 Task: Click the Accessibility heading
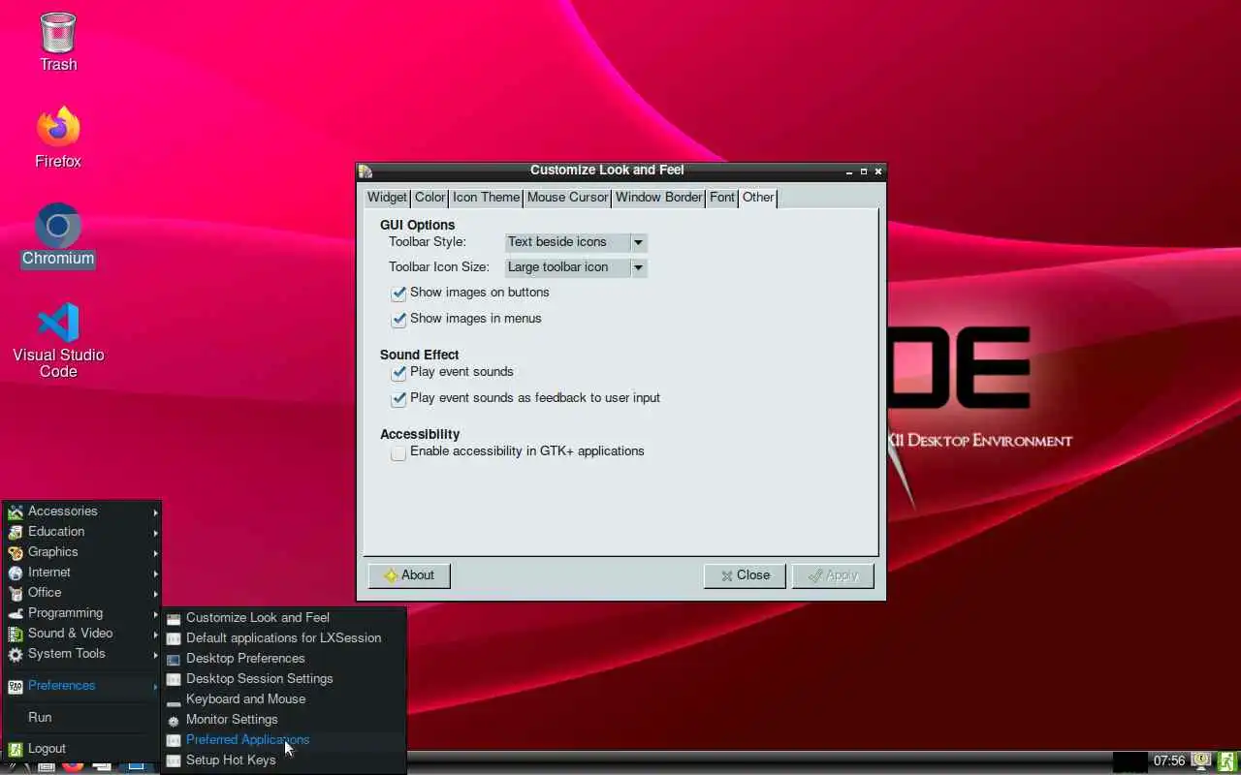pyautogui.click(x=420, y=434)
